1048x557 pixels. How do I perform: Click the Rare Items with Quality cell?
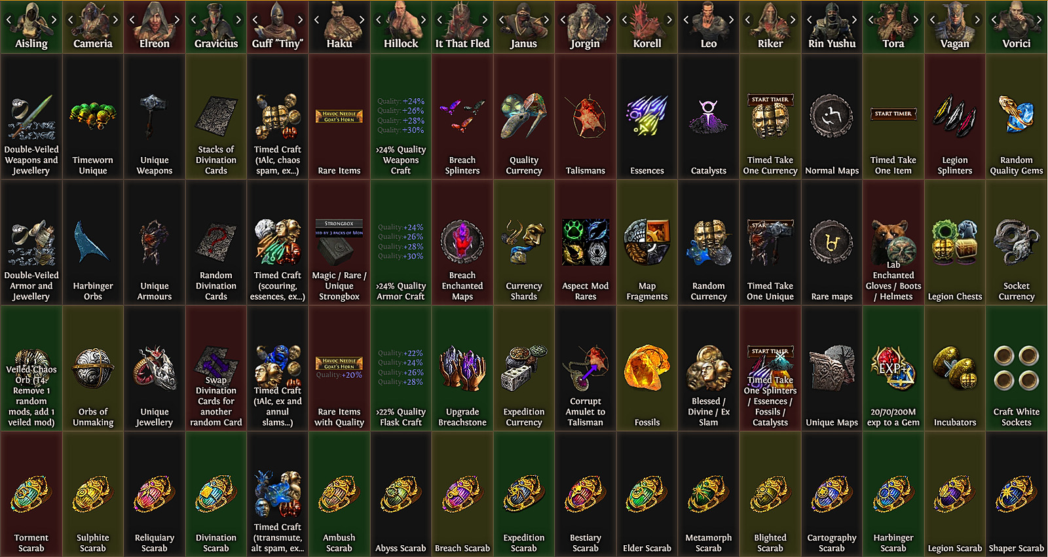(339, 368)
